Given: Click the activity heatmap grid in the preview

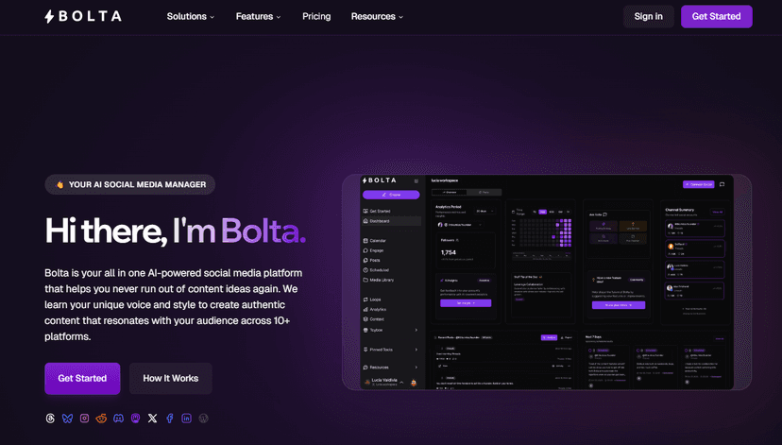Looking at the screenshot, I should tap(546, 232).
